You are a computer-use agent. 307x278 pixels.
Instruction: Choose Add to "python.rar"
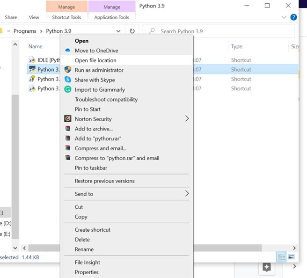(98, 139)
